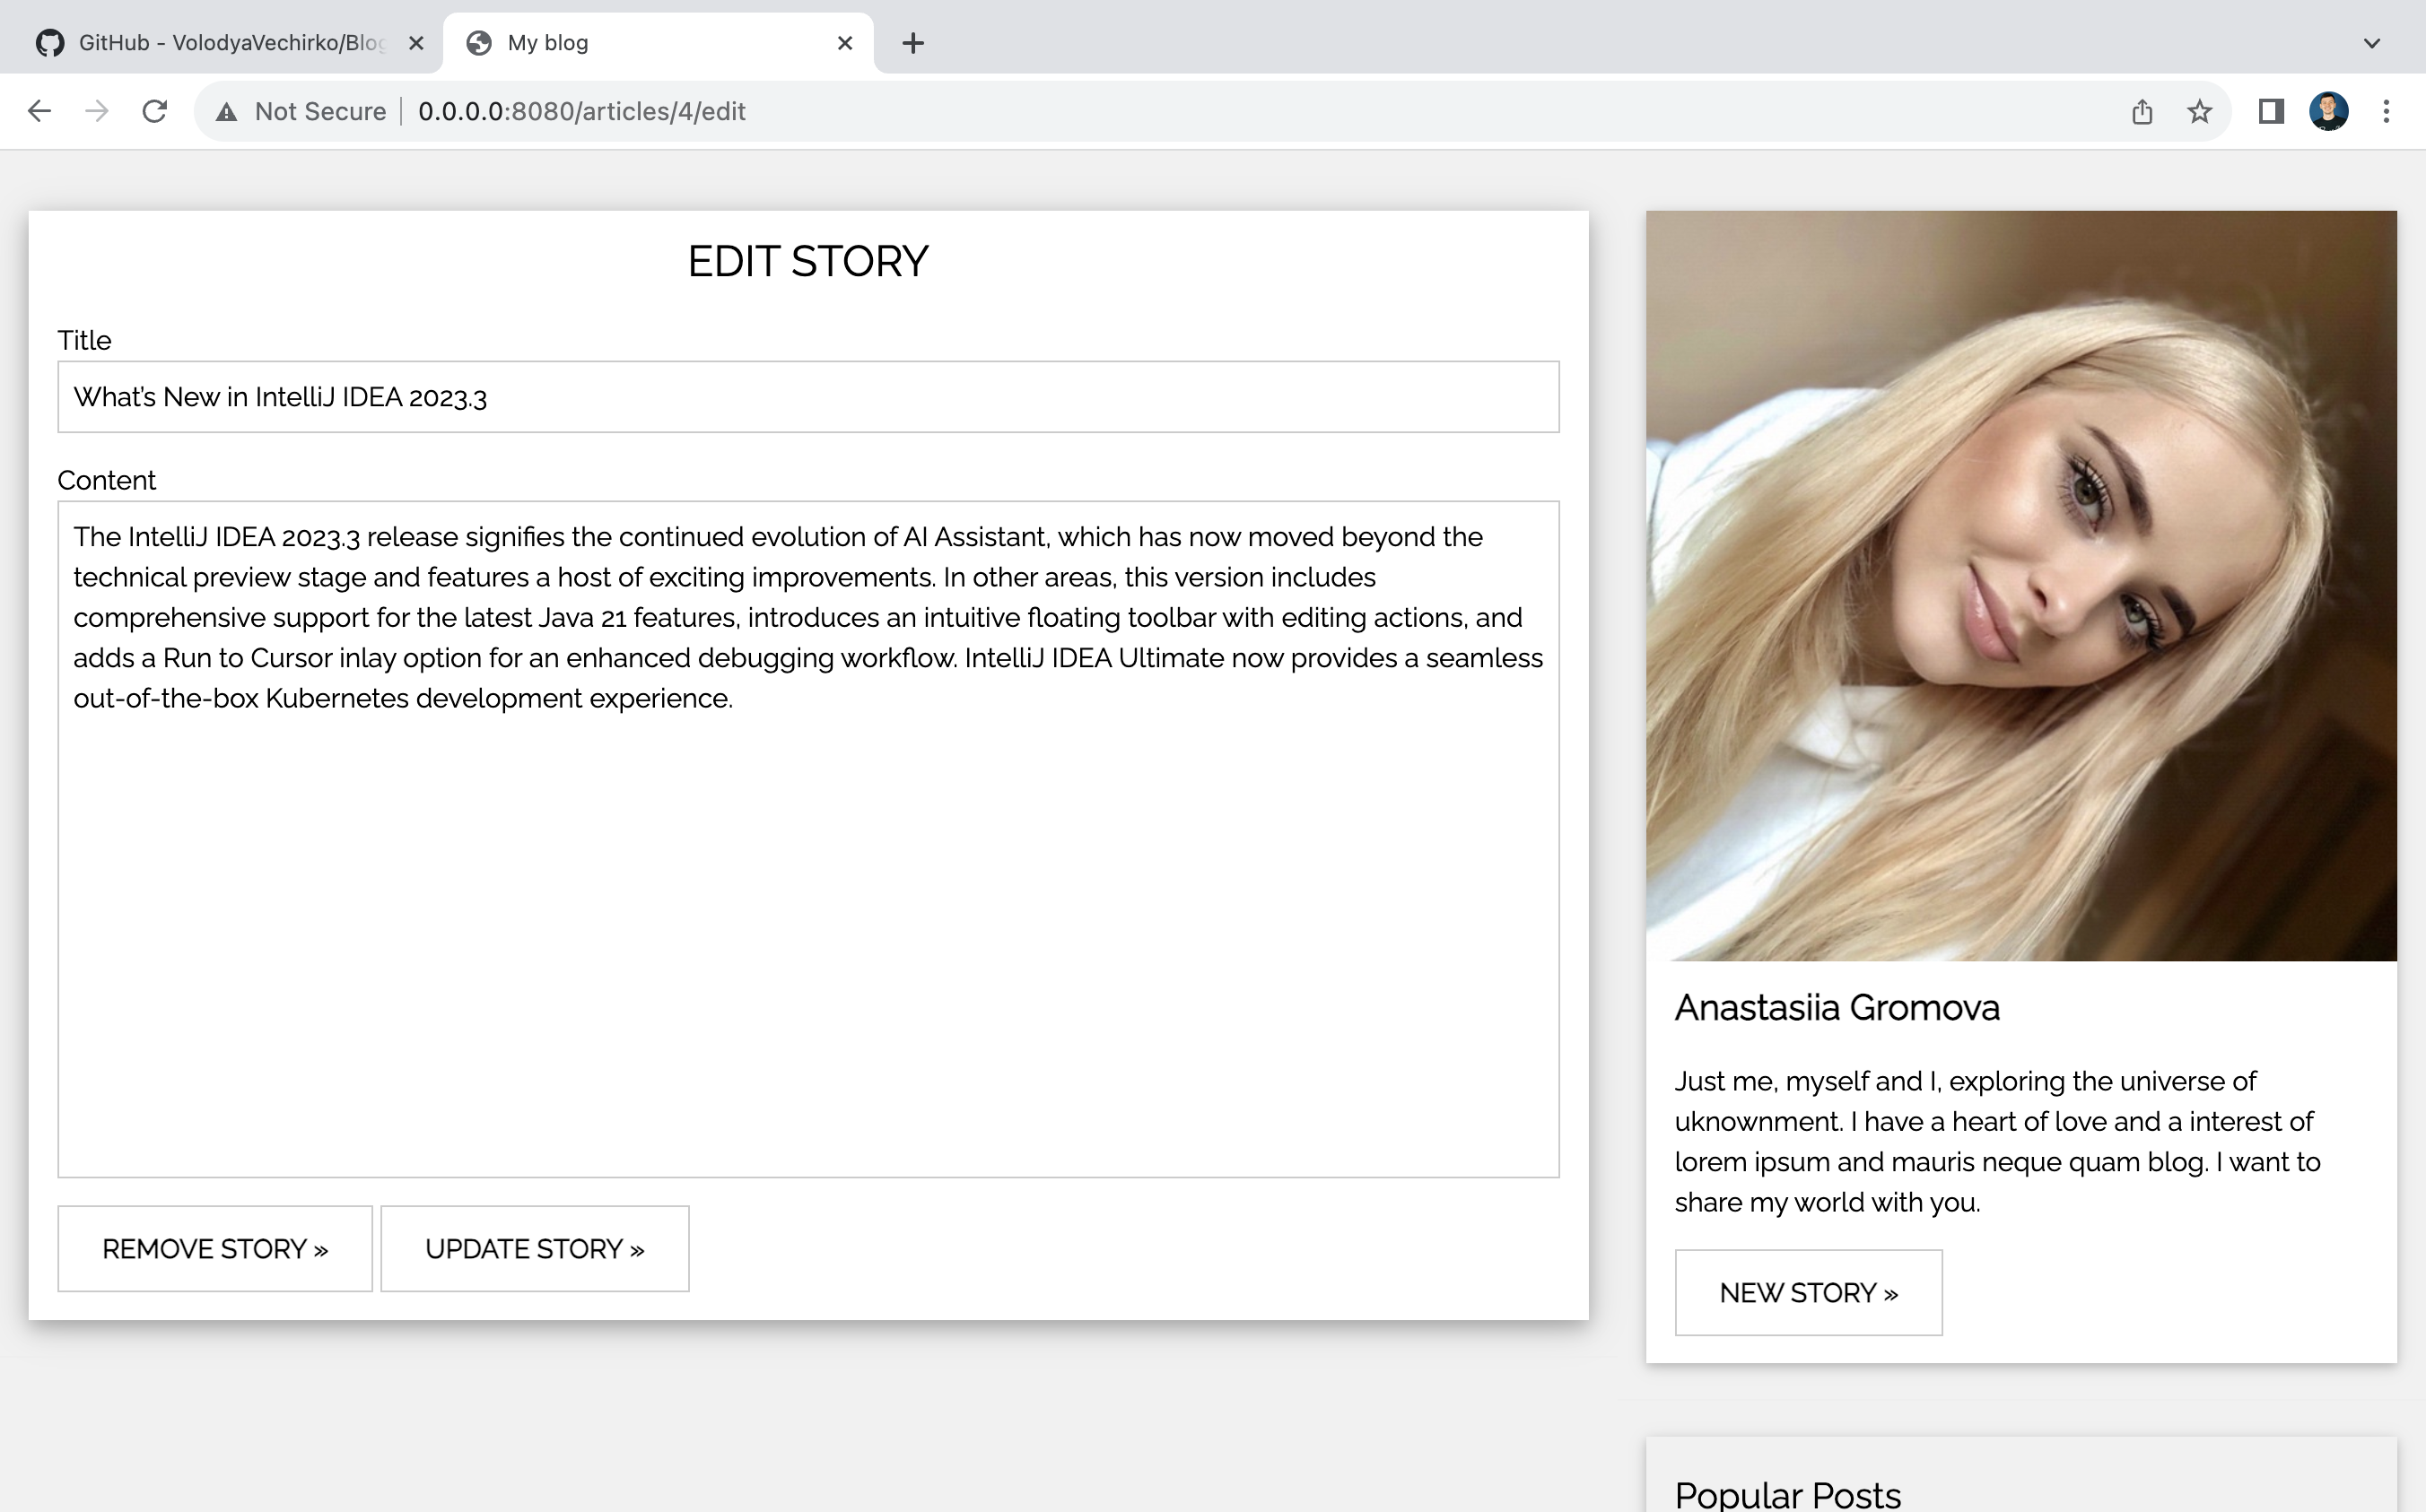Focus the Title input field

point(807,397)
